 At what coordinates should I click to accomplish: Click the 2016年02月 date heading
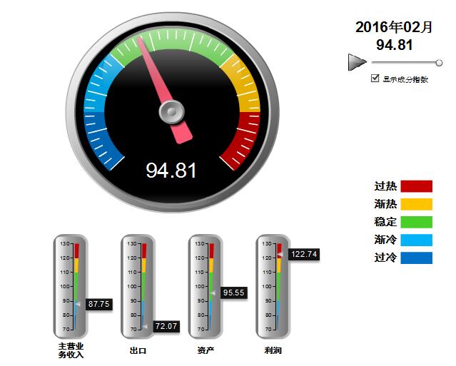394,27
